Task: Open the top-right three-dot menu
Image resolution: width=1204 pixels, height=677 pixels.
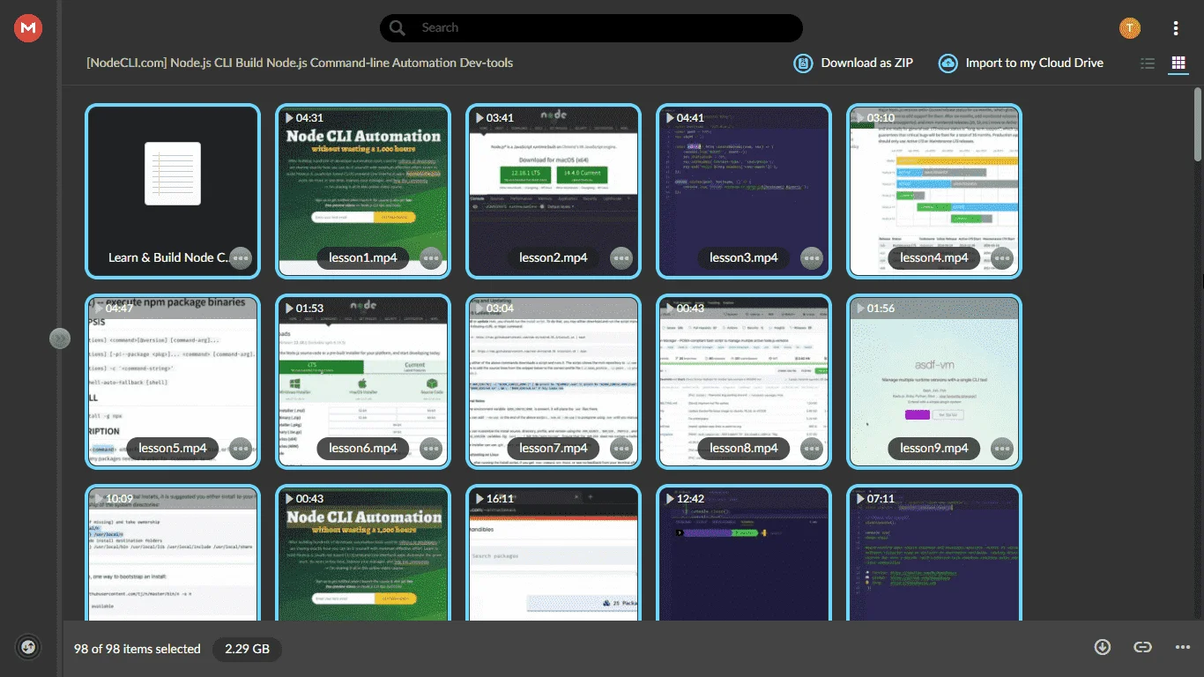Action: [1176, 28]
